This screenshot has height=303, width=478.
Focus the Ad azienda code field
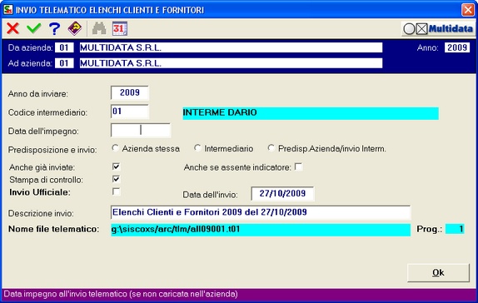click(x=64, y=63)
